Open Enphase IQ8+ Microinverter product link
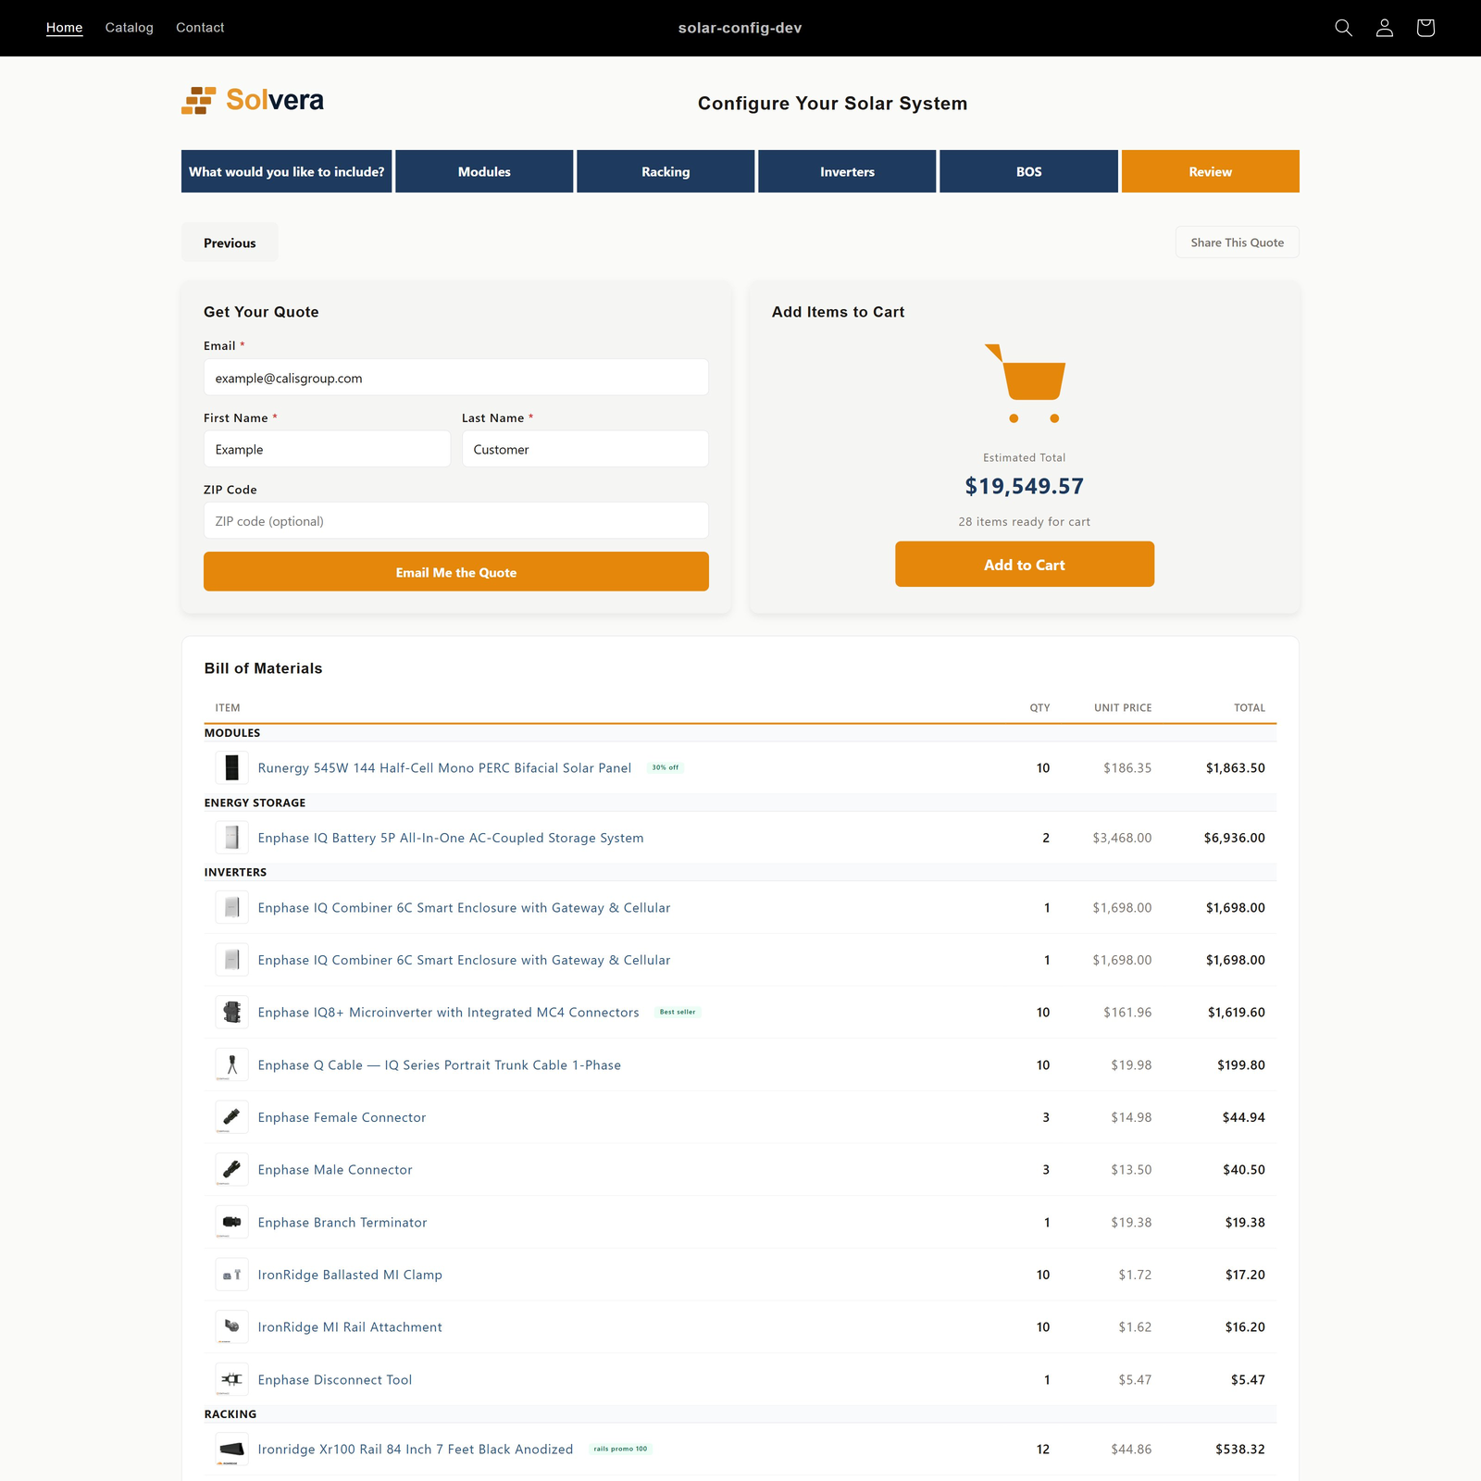The width and height of the screenshot is (1481, 1481). pos(449,1013)
